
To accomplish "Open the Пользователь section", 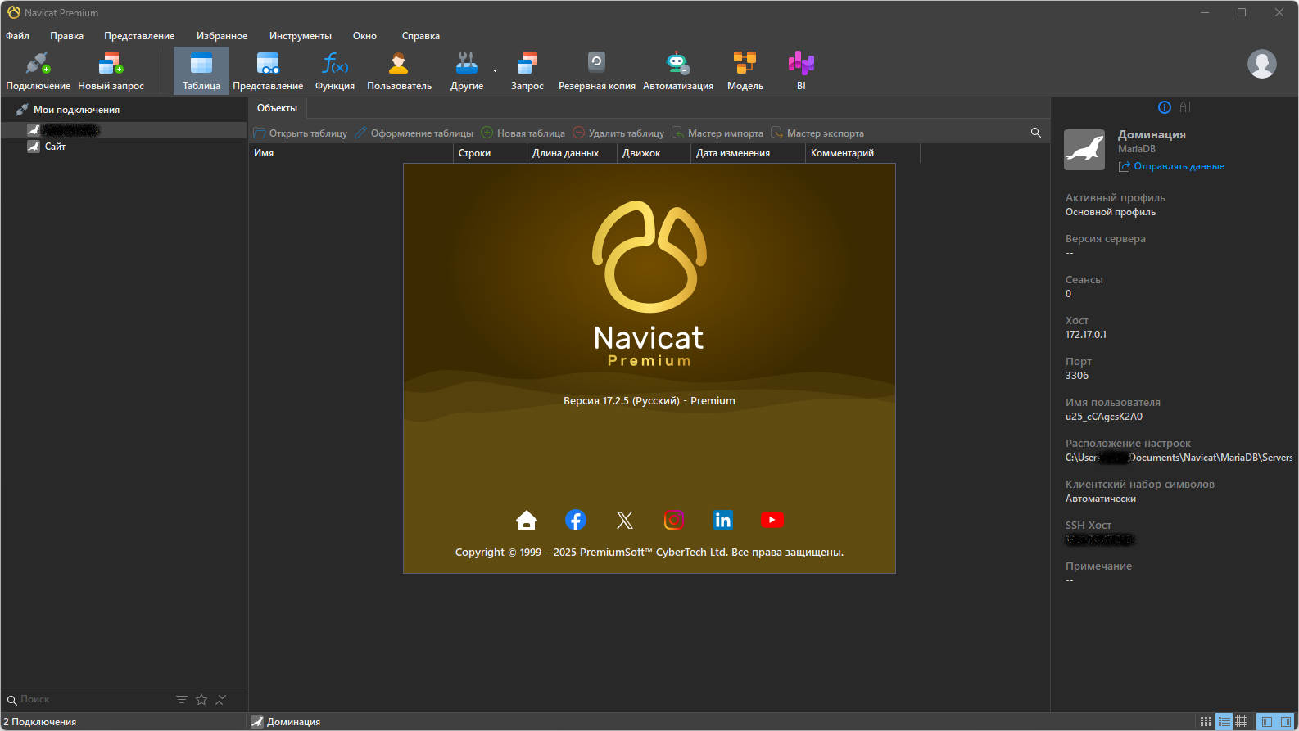I will tap(399, 70).
